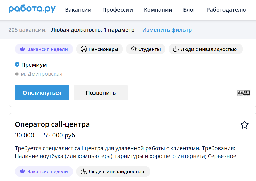Click the crown icon in the first card's tag
Viewport: 256px width, 181px height.
(x=22, y=49)
